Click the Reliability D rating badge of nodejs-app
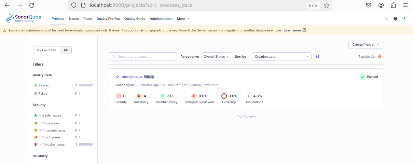Image resolution: width=413 pixels, height=164 pixels. click(139, 96)
